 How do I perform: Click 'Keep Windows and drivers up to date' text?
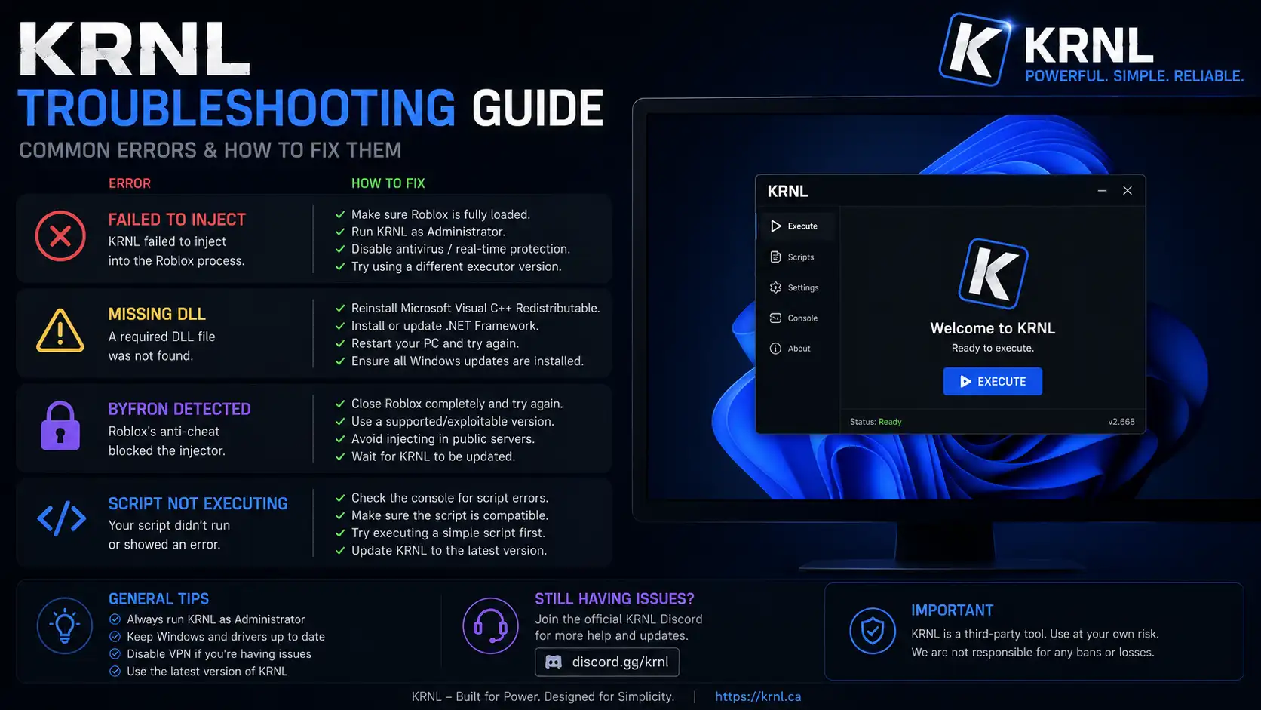pyautogui.click(x=226, y=637)
